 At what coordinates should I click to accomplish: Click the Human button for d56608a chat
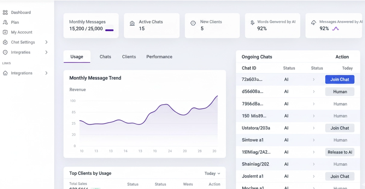tap(340, 92)
